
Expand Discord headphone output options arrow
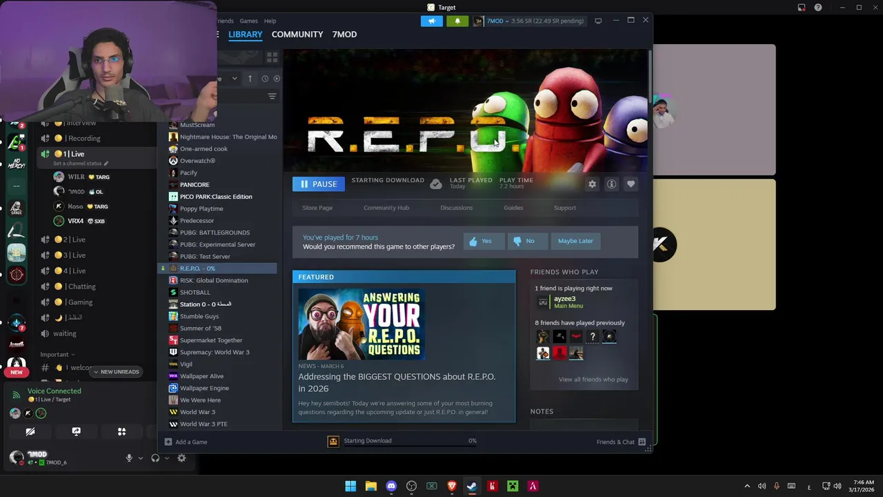[x=166, y=458]
